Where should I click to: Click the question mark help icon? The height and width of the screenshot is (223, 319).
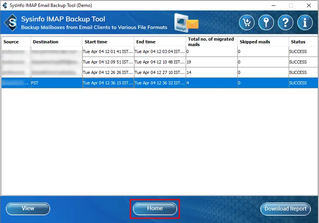286,23
